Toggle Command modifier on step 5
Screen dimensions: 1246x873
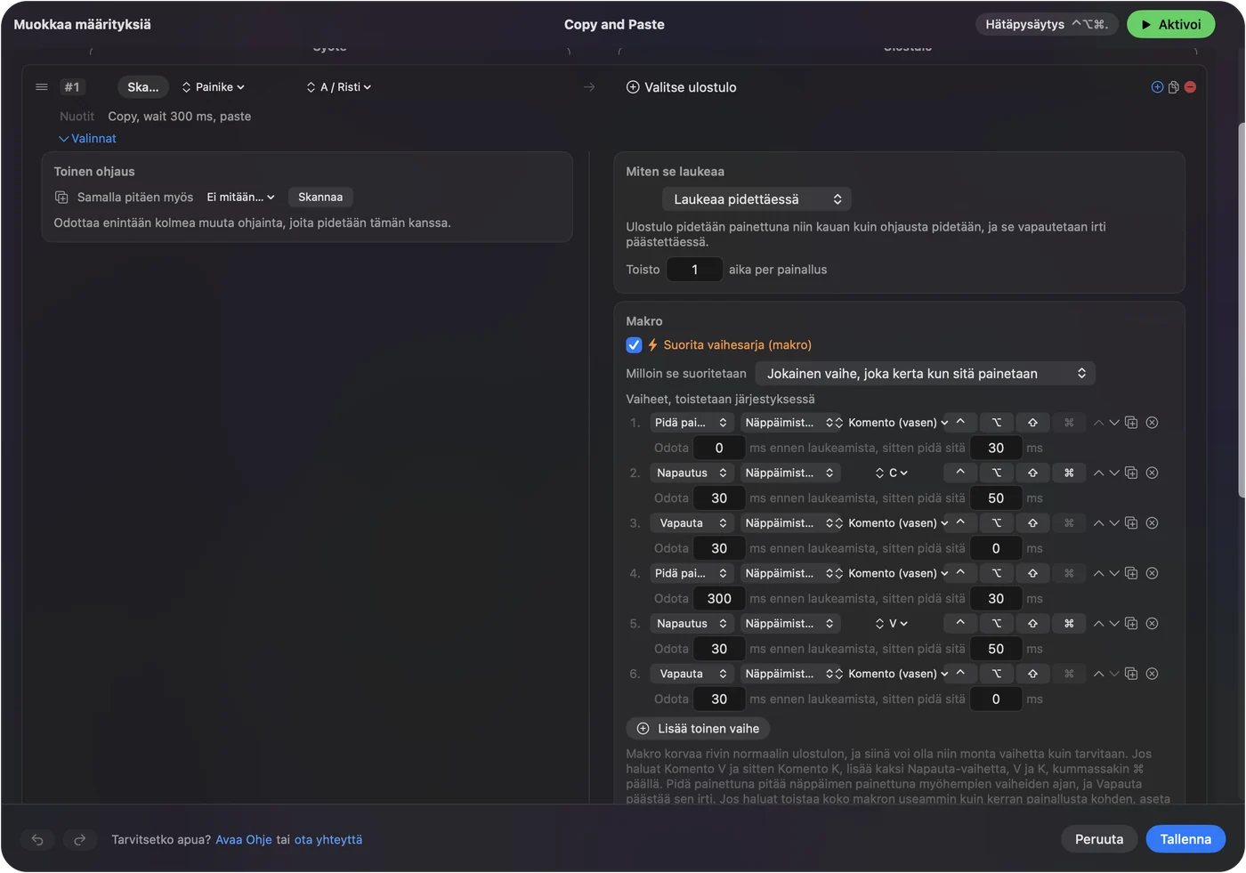(1069, 624)
